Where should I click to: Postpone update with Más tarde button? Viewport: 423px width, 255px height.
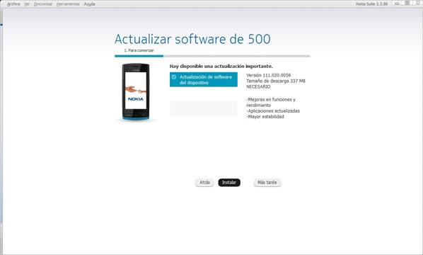[x=267, y=183]
